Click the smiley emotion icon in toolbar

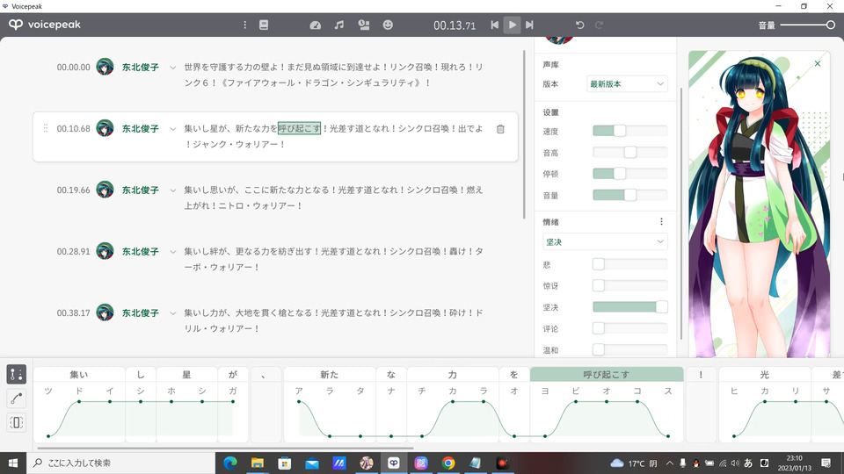tap(388, 25)
